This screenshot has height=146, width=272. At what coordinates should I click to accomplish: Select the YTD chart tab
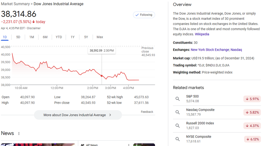coord(59,37)
